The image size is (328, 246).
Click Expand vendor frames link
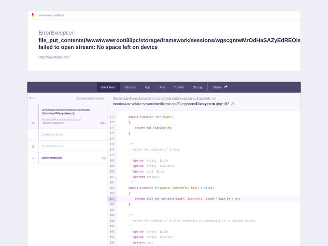point(90,98)
